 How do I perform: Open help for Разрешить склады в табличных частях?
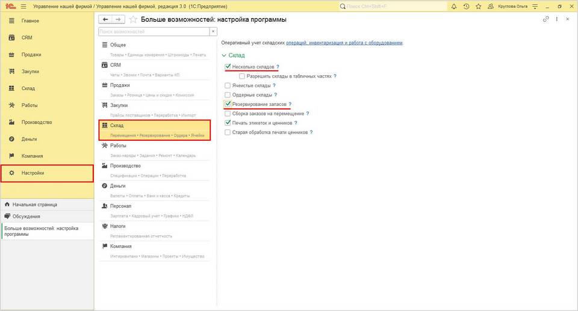[335, 76]
